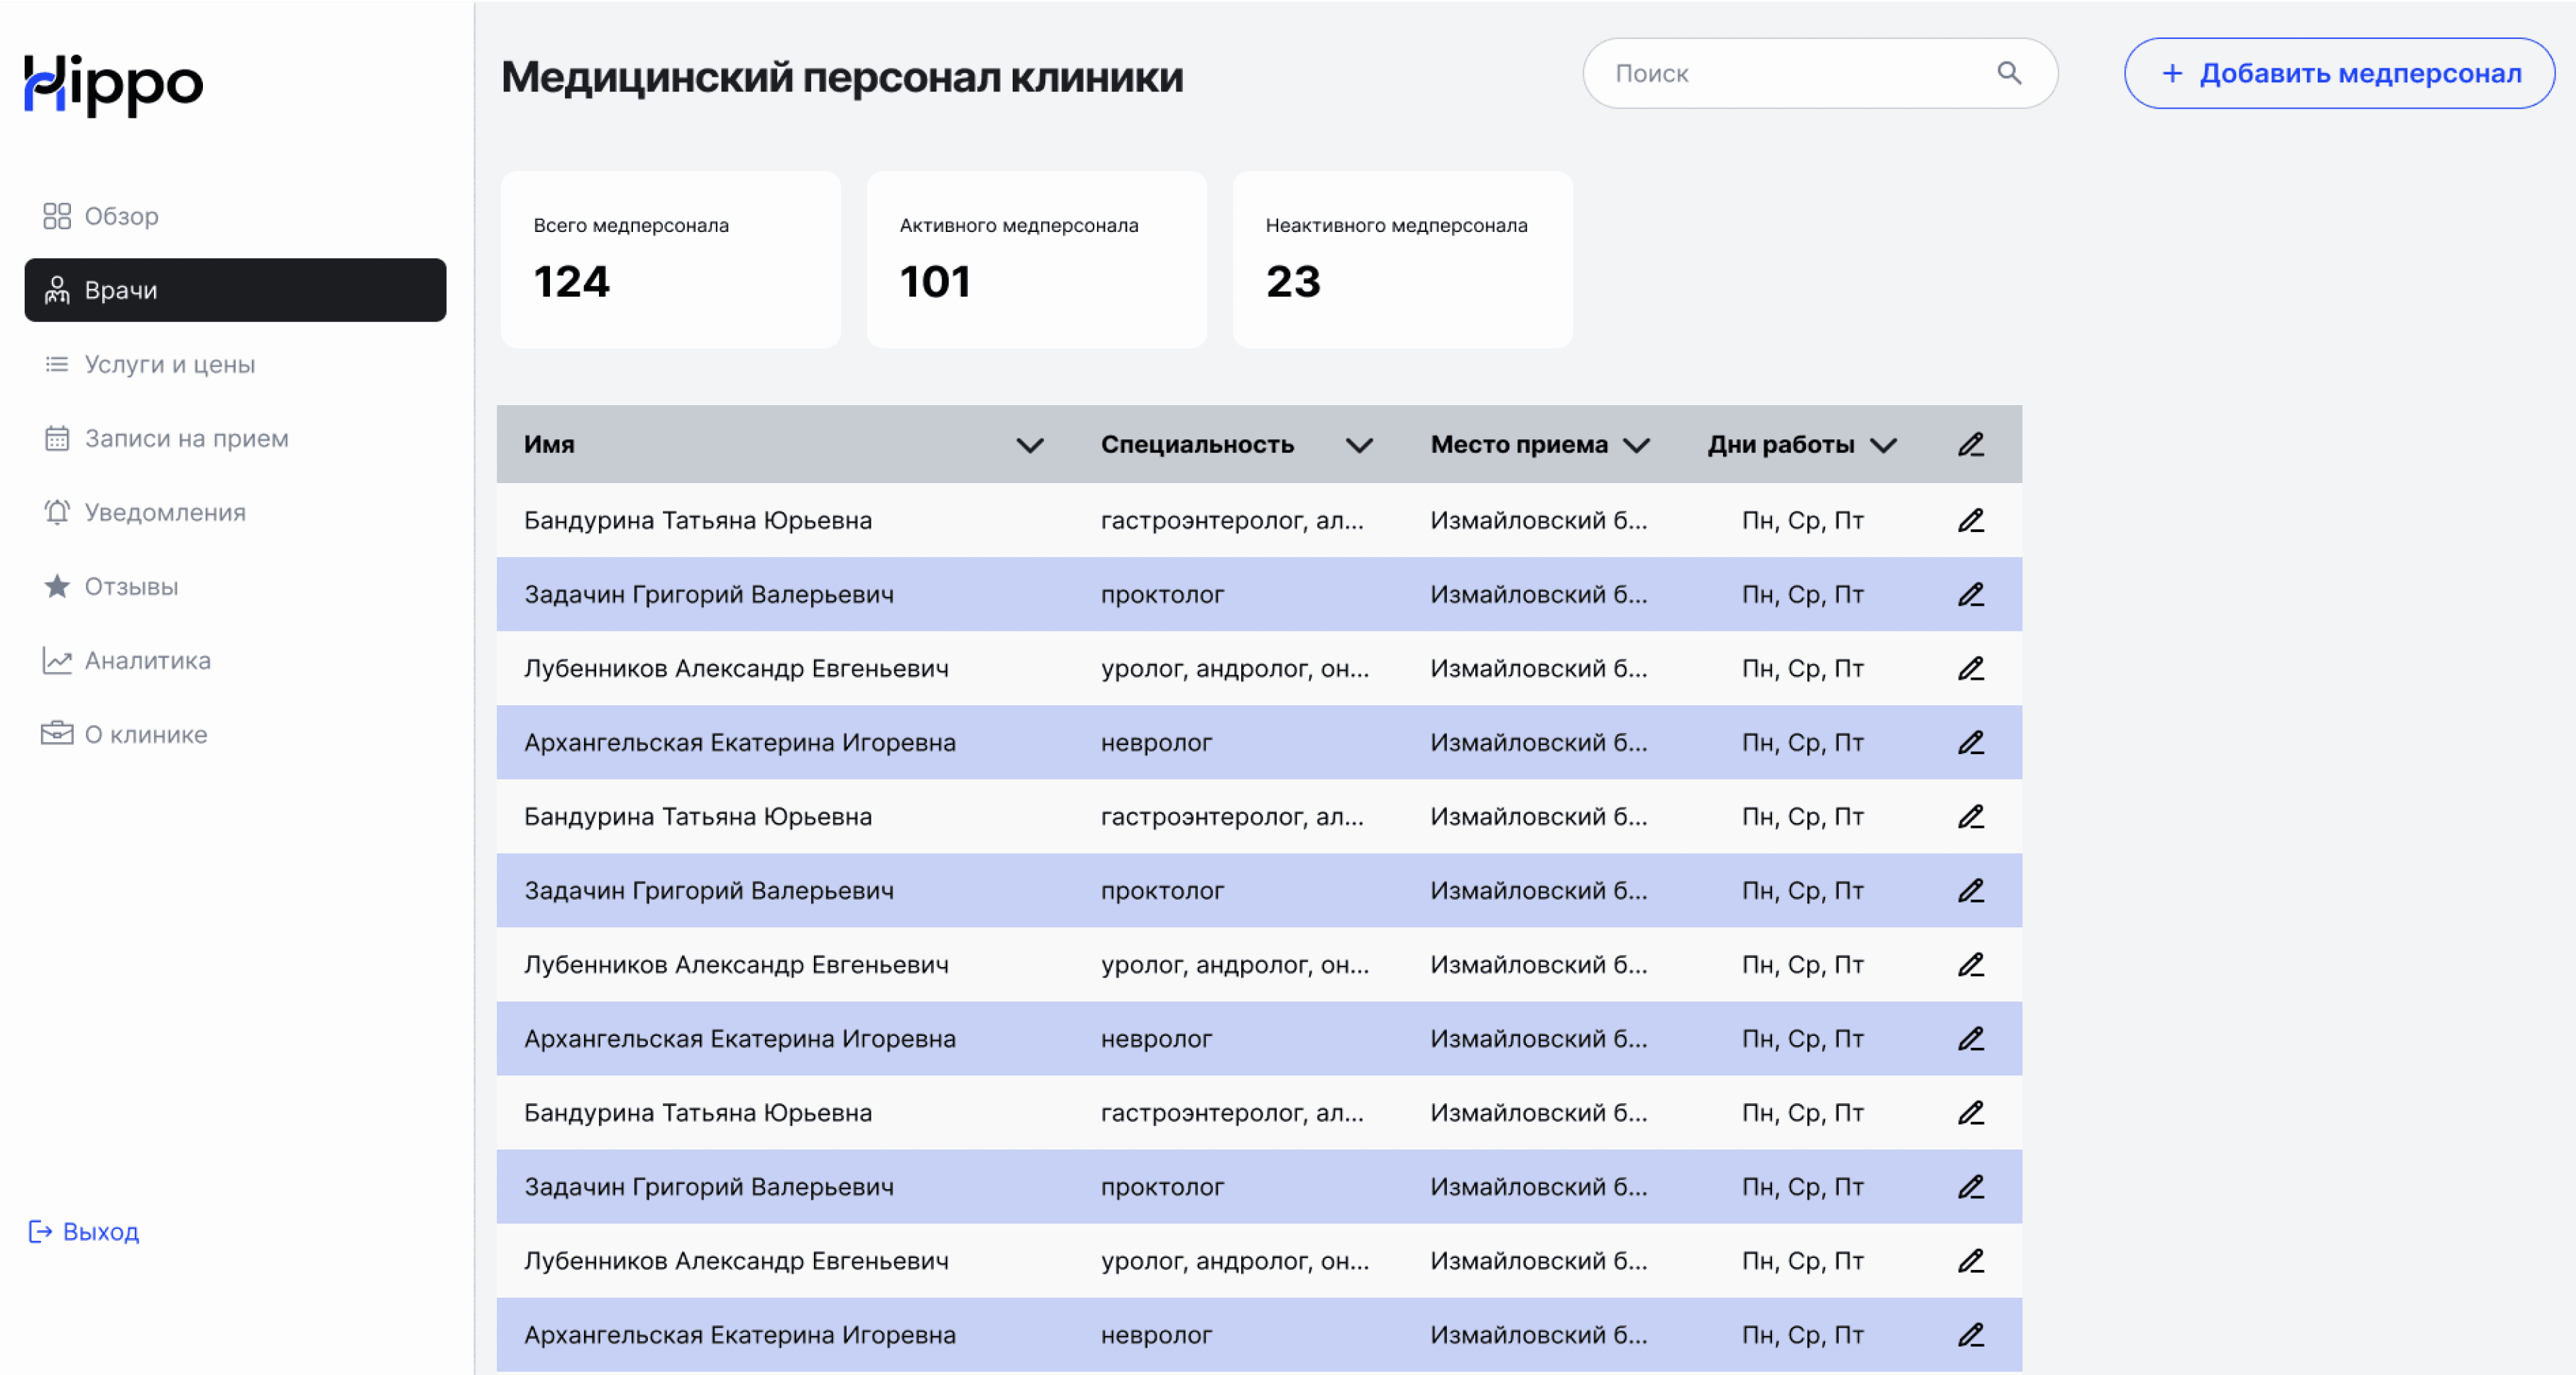Image resolution: width=2576 pixels, height=1375 pixels.
Task: Click the Уведомления bell icon
Action: tap(57, 512)
